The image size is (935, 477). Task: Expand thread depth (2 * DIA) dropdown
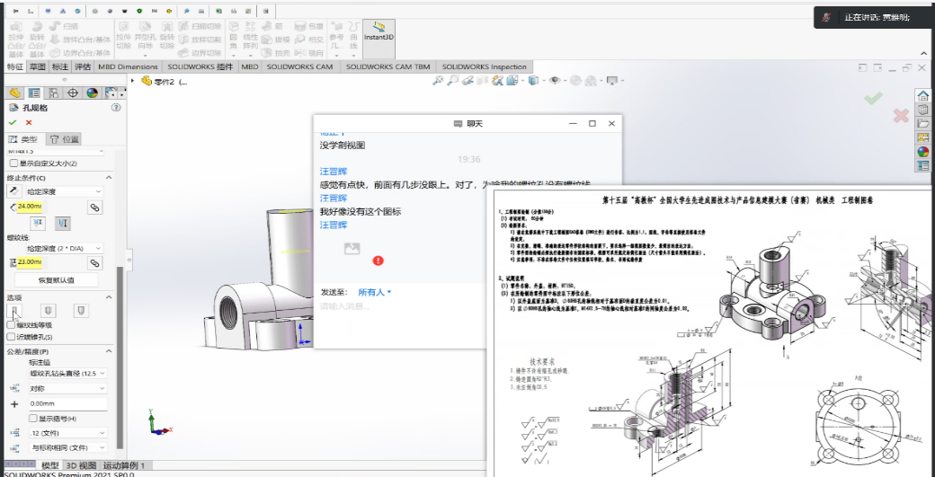point(65,248)
